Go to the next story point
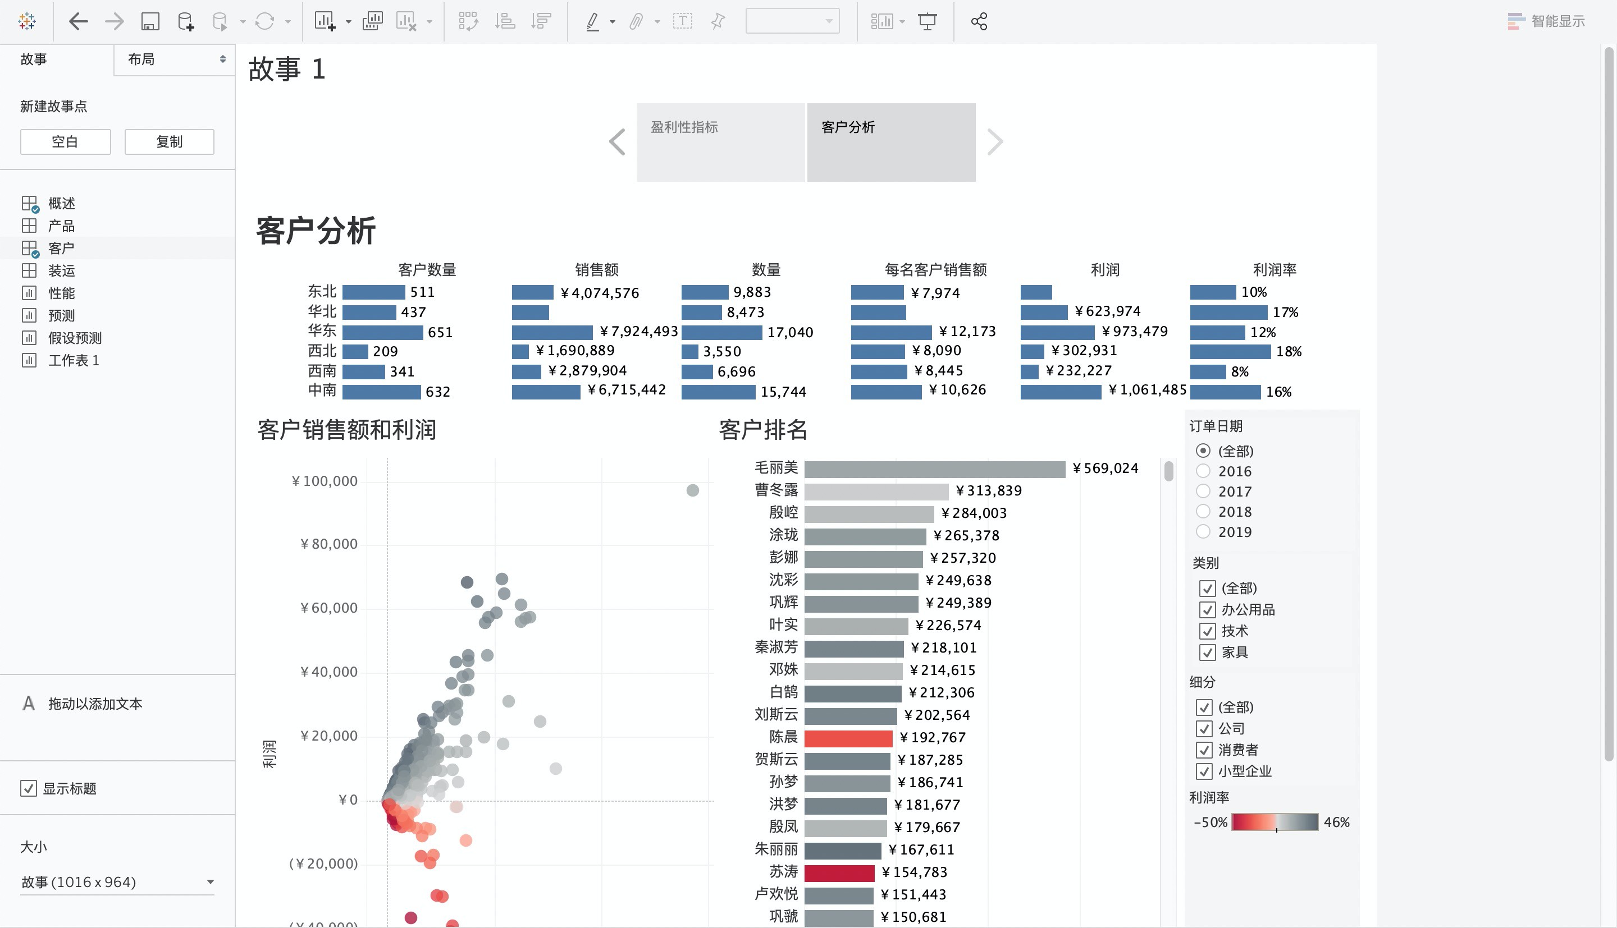The height and width of the screenshot is (928, 1617). coord(995,141)
